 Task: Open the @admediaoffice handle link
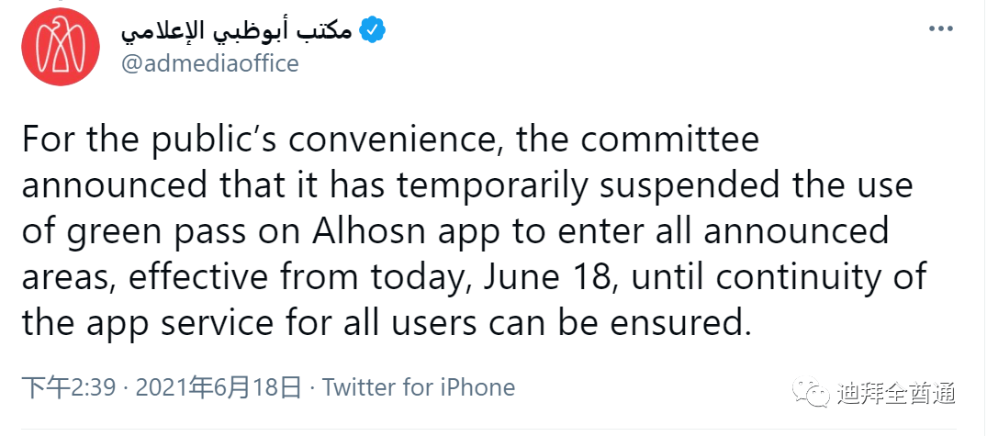(x=210, y=62)
